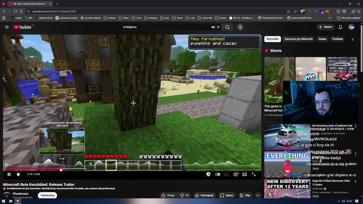Viewport: 363px width, 204px height.
Task: Go to the YouTube home logo
Action: 22,27
